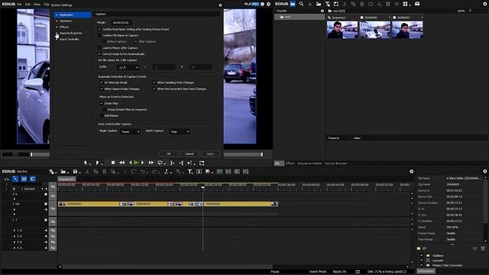Open the bin View mode grid icon

pos(405,4)
